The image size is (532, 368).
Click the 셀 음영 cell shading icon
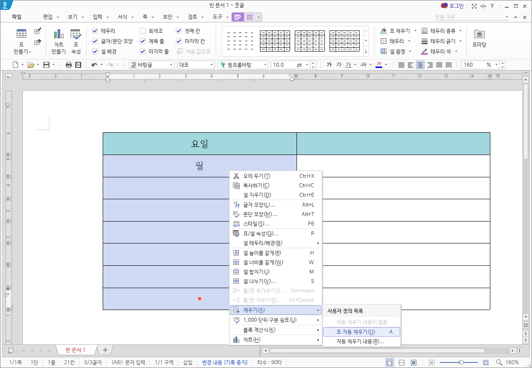(x=384, y=52)
